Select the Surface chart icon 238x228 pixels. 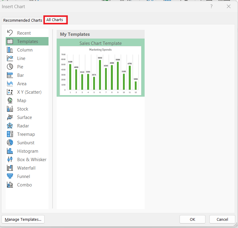[x=10, y=117]
